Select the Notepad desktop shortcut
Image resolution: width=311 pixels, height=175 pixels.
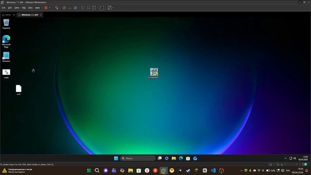coord(6,57)
